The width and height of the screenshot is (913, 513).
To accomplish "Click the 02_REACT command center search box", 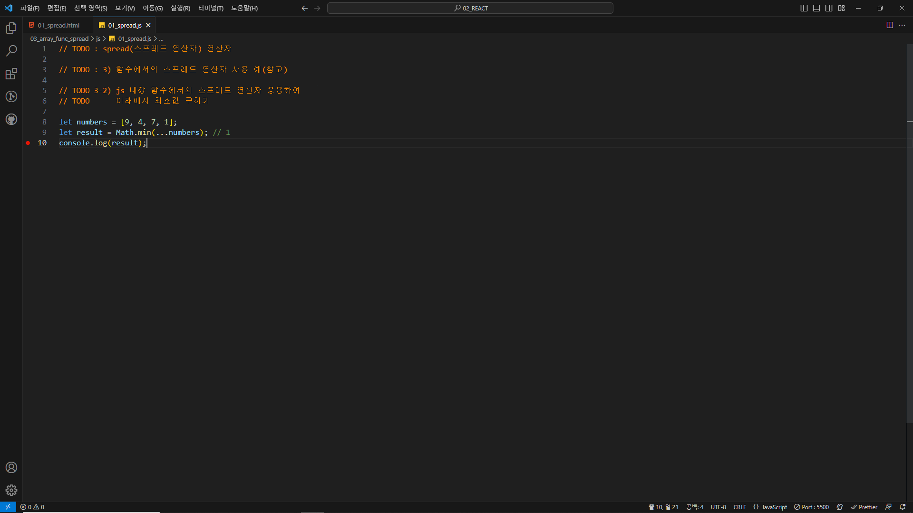I will [x=470, y=8].
